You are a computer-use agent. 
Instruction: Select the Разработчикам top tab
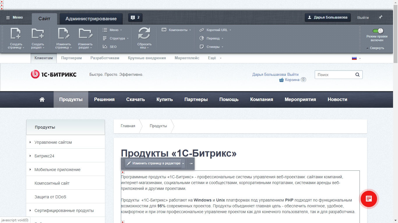click(x=105, y=58)
